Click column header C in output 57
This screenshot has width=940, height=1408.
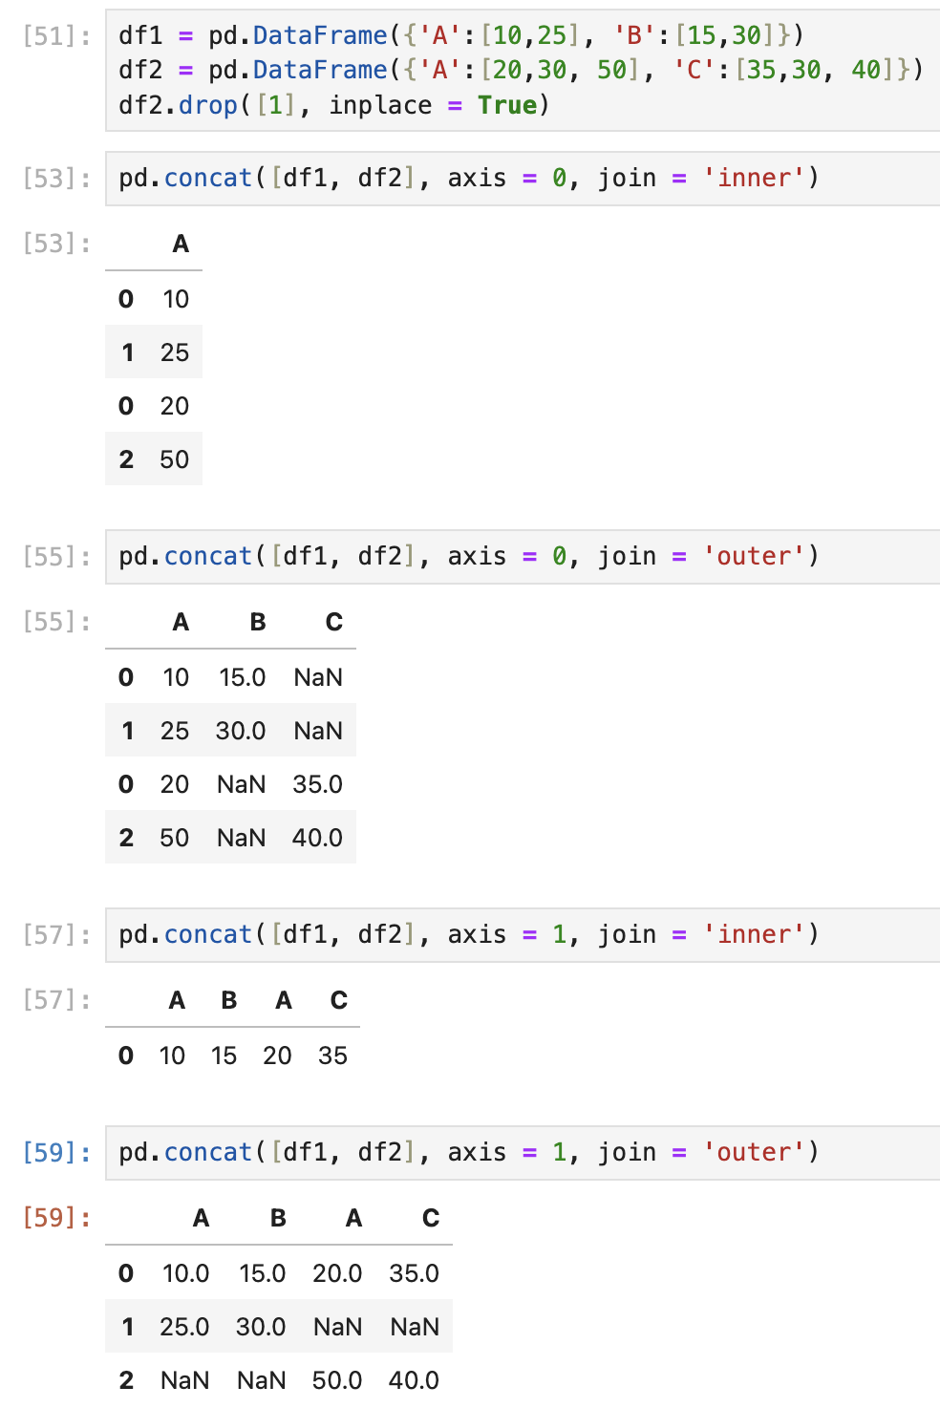(339, 1001)
